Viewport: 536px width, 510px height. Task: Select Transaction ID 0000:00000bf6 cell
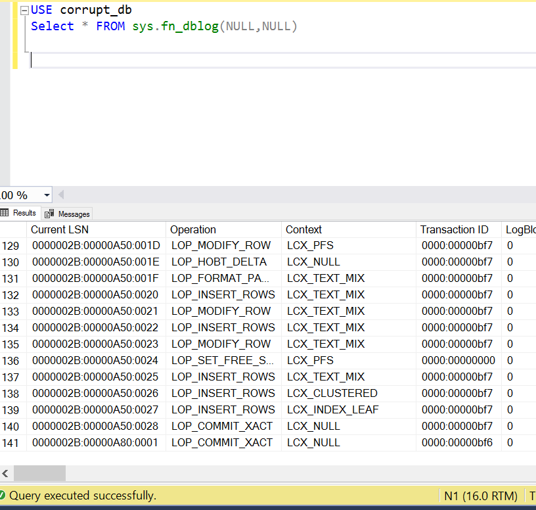click(458, 442)
